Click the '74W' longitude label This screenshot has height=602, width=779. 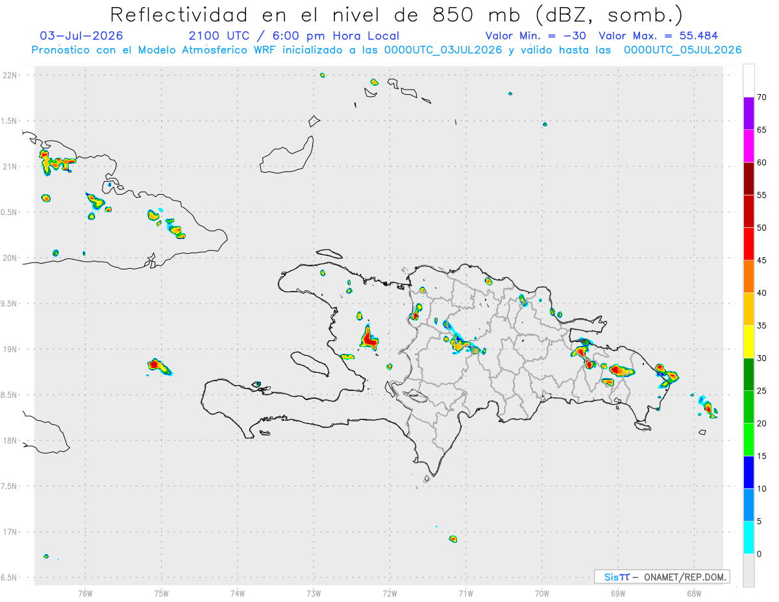click(238, 592)
